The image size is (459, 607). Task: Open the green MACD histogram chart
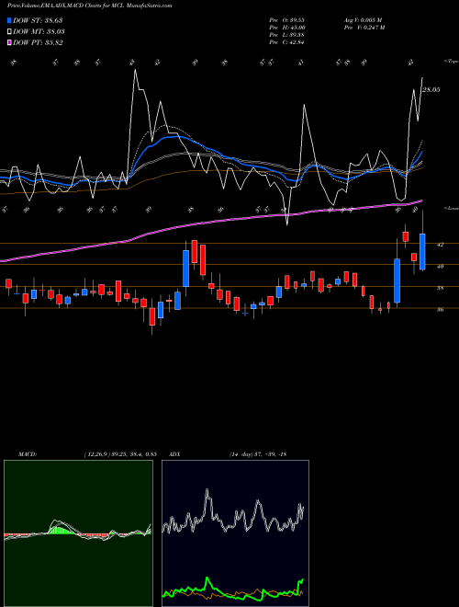(78, 533)
